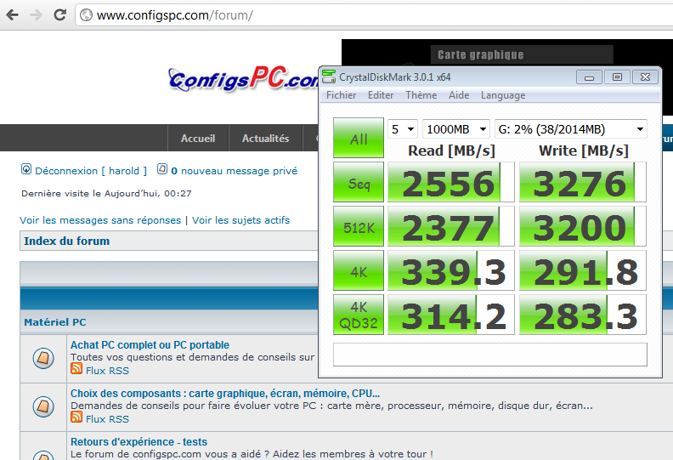This screenshot has width=673, height=460.
Task: Click the browser forward arrow
Action: click(35, 15)
